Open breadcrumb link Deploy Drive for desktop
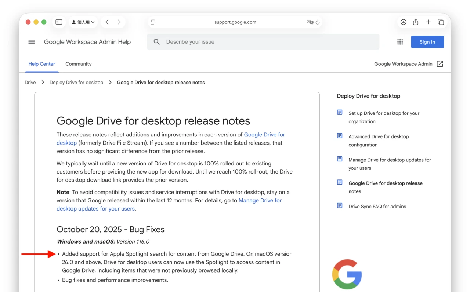This screenshot has width=470, height=292. coord(76,82)
